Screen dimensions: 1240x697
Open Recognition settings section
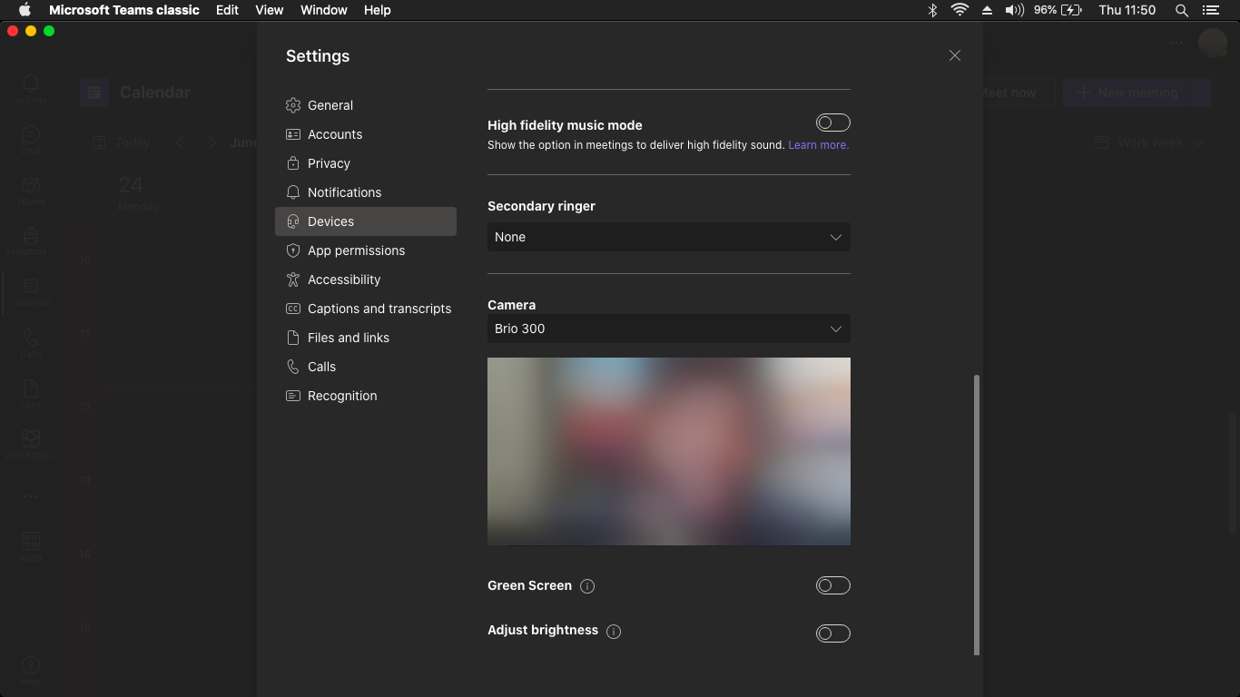point(365,396)
